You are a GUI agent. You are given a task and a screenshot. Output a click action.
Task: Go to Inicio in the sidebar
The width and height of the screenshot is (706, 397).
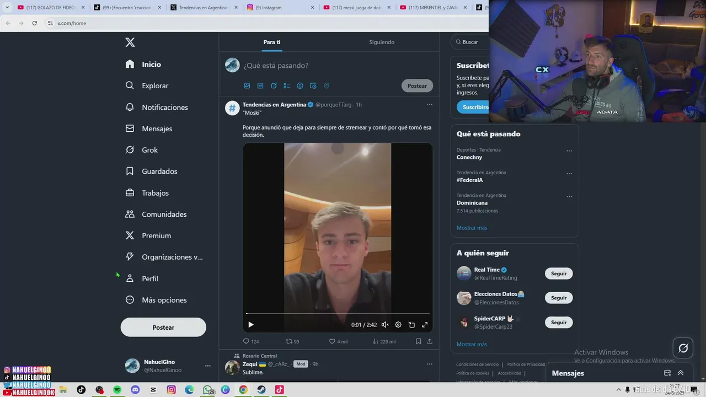coord(143,64)
